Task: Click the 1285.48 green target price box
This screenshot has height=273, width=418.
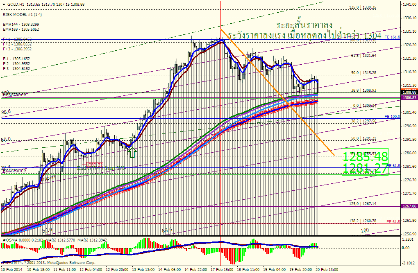Action: pos(364,156)
